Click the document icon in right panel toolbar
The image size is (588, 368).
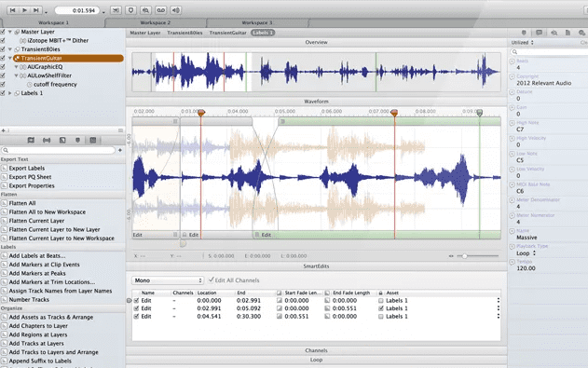pos(567,33)
